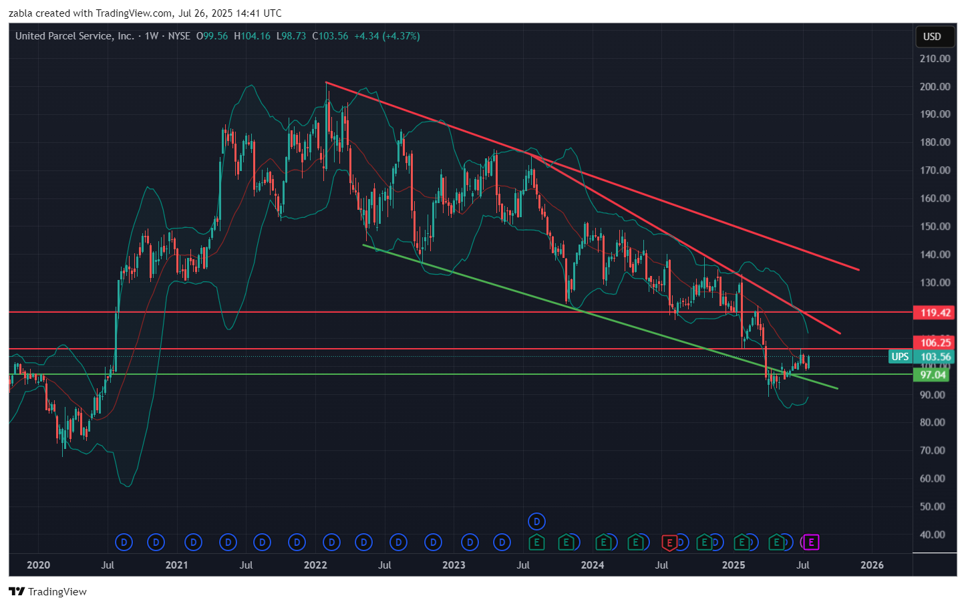Select the dividend marker dated May 2023

click(502, 543)
